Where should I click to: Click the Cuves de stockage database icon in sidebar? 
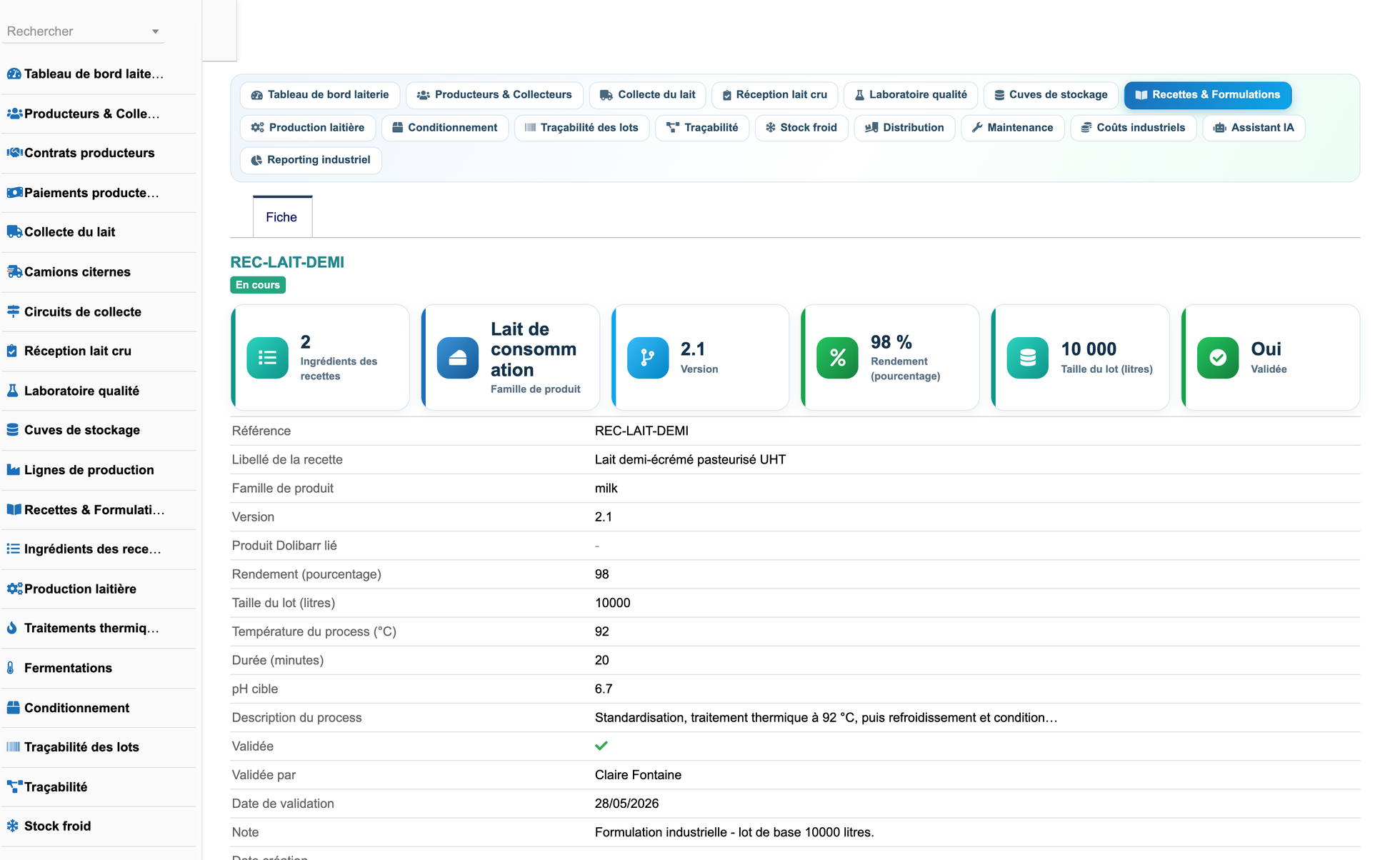13,430
